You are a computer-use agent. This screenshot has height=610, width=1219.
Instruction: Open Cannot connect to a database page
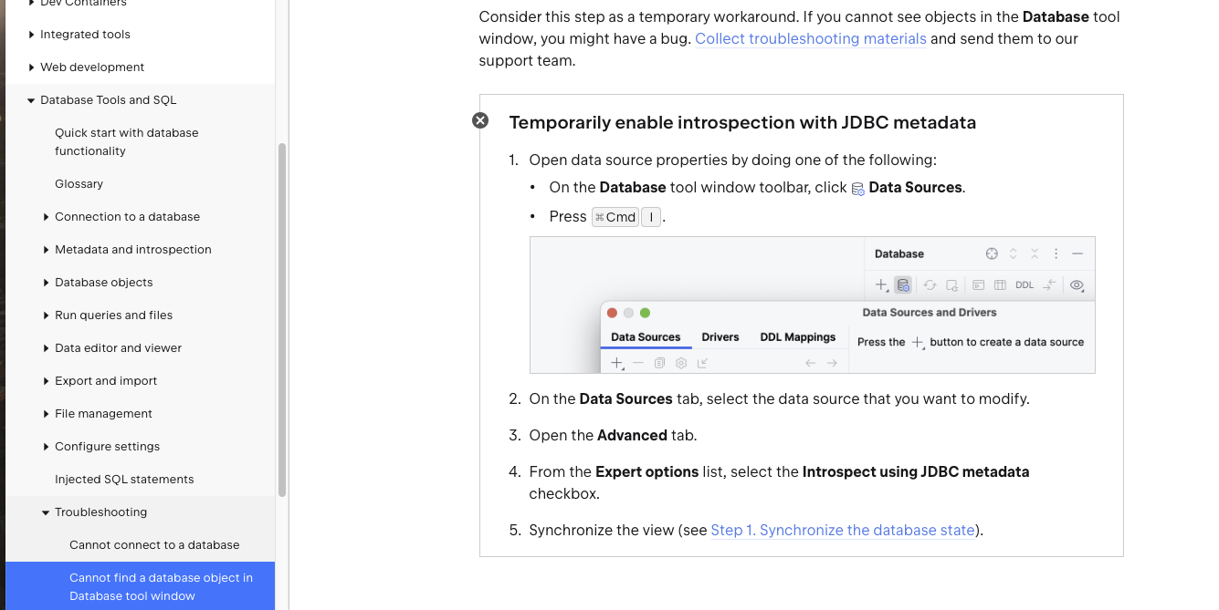[x=154, y=544]
